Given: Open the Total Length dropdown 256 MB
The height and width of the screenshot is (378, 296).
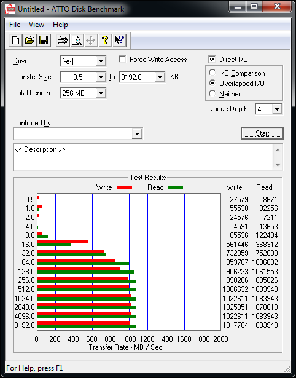Looking at the screenshot, I should point(101,93).
